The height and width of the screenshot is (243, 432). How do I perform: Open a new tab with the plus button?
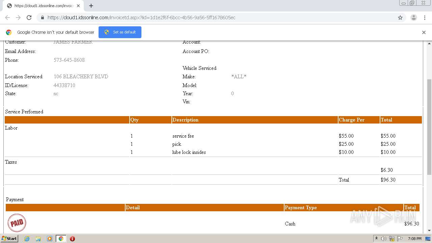click(x=91, y=6)
